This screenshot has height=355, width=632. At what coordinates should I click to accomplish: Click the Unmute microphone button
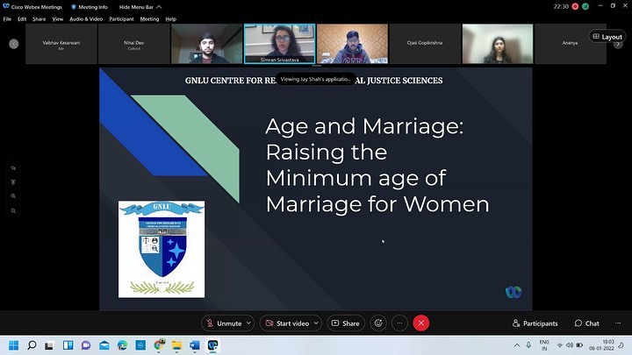(223, 323)
